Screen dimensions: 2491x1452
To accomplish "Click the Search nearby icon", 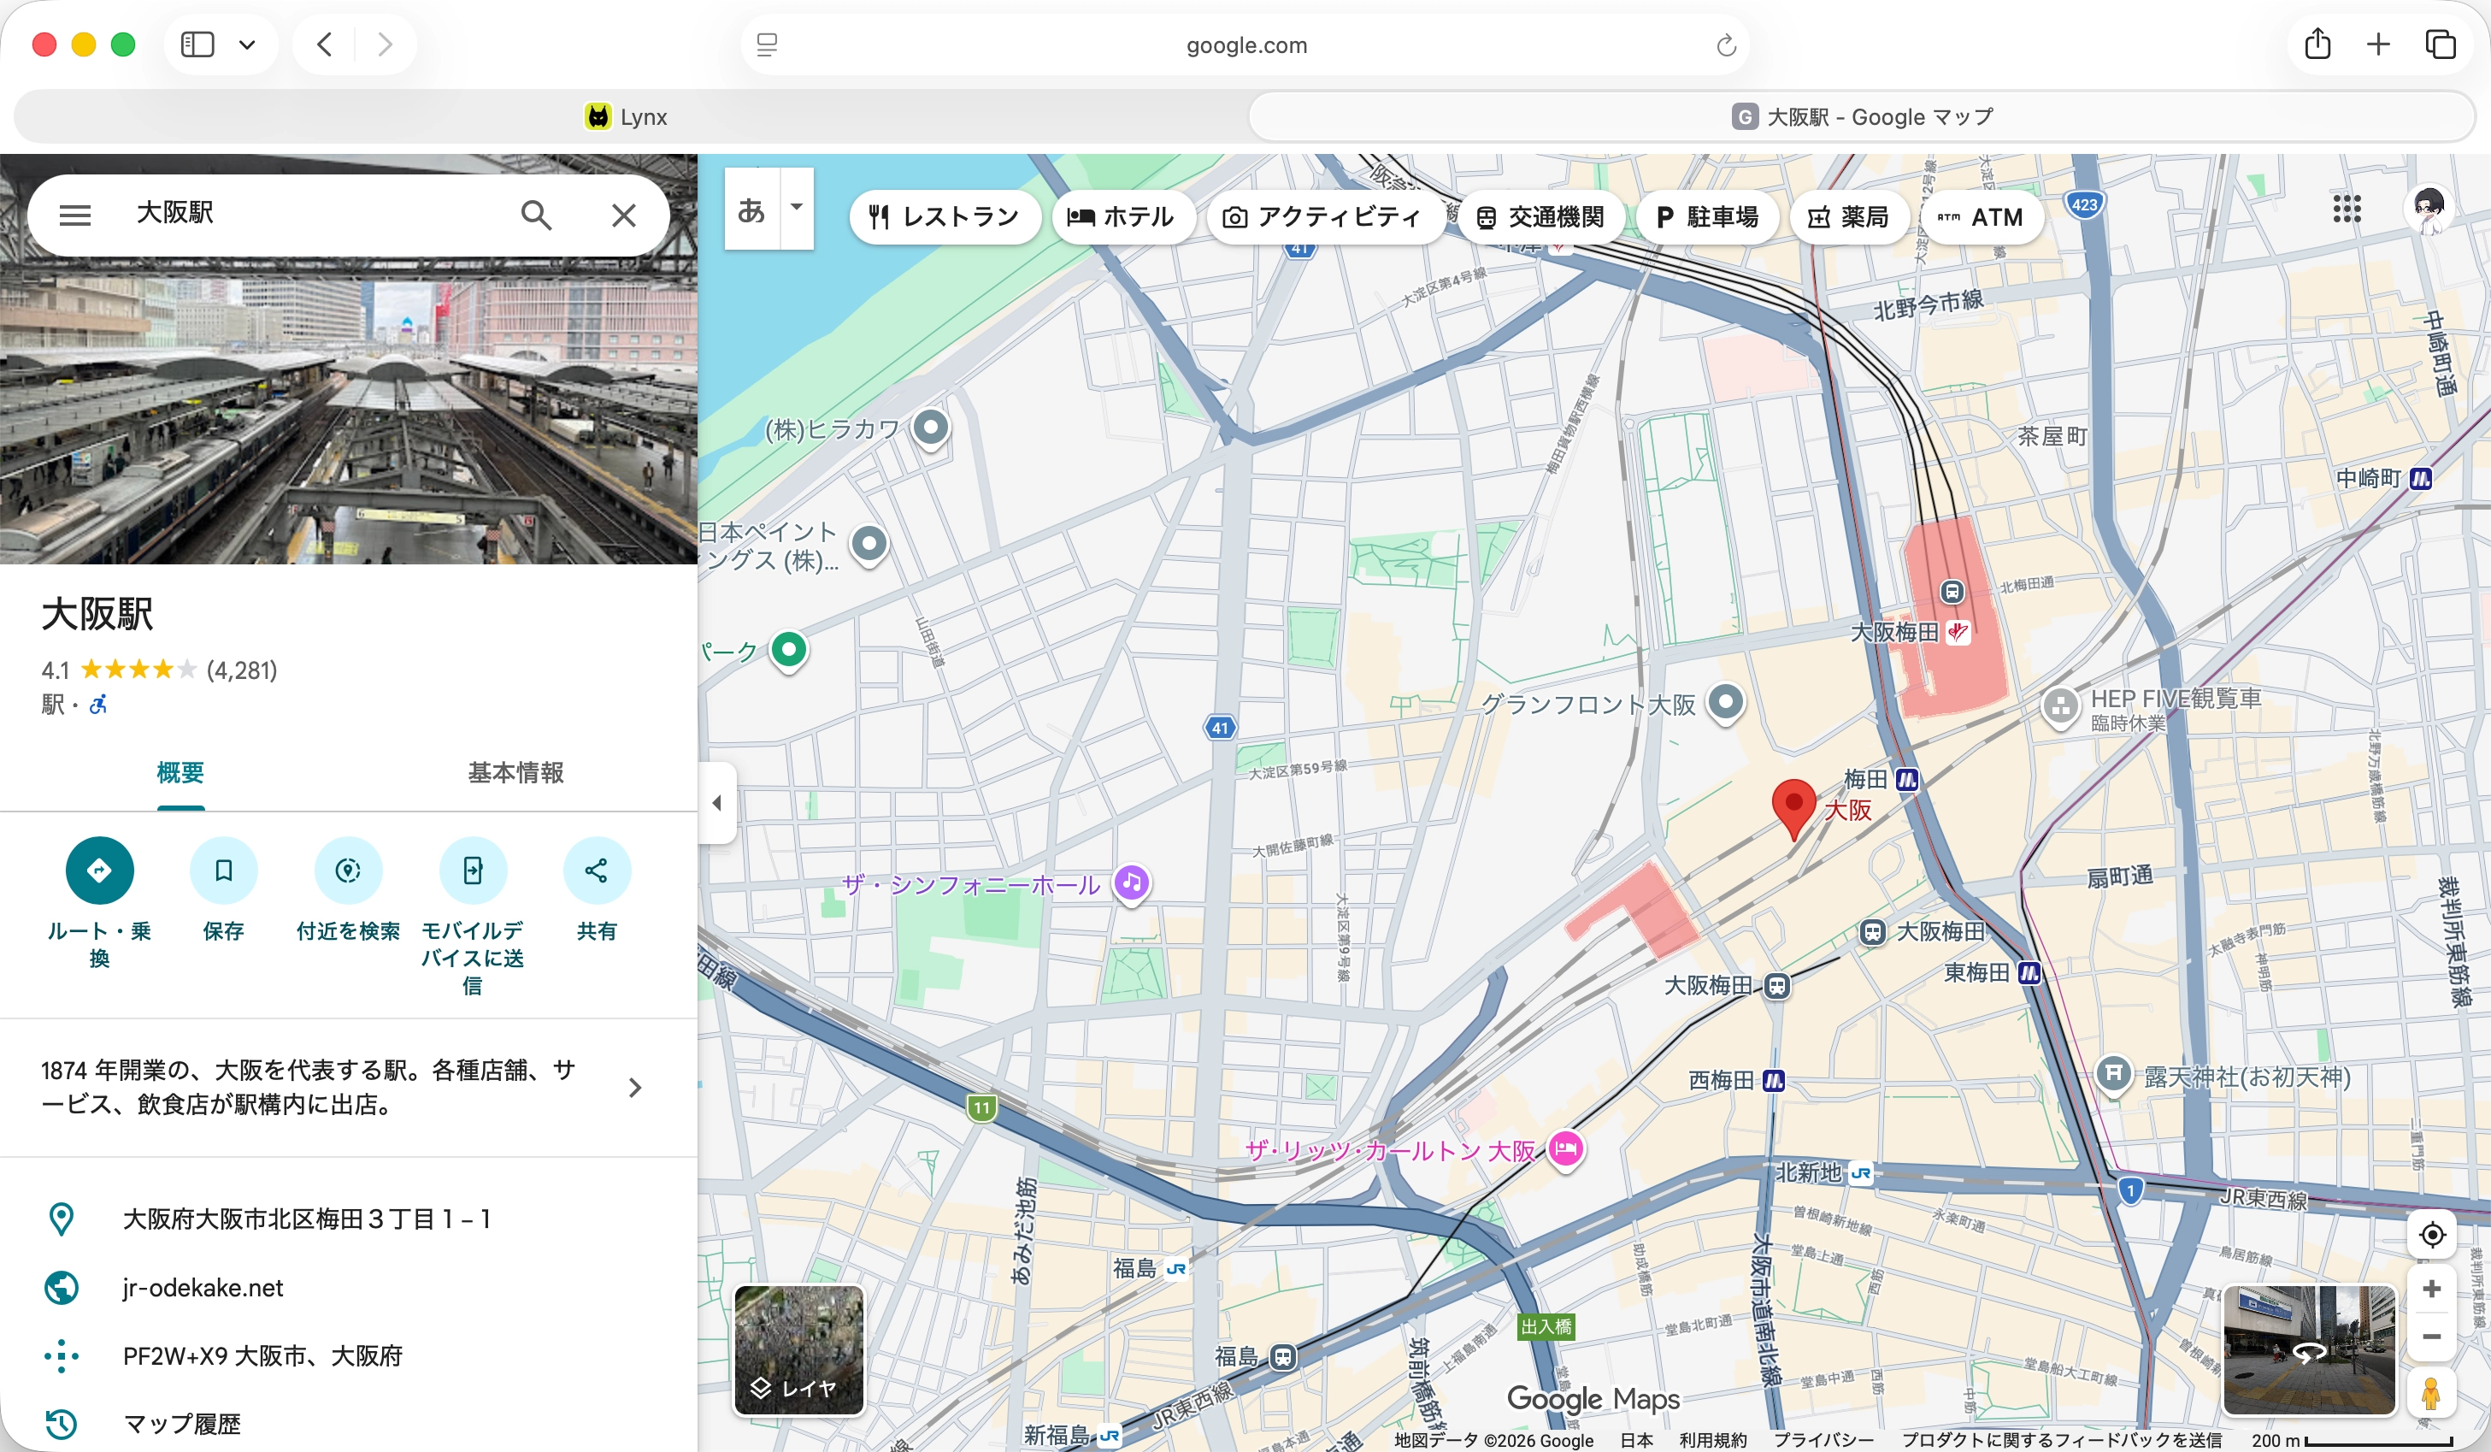I will point(348,871).
